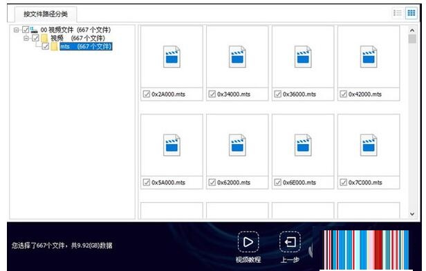Open the 视频教程 video tutorial icon
Viewport: 426px width, 271px height.
(x=248, y=242)
